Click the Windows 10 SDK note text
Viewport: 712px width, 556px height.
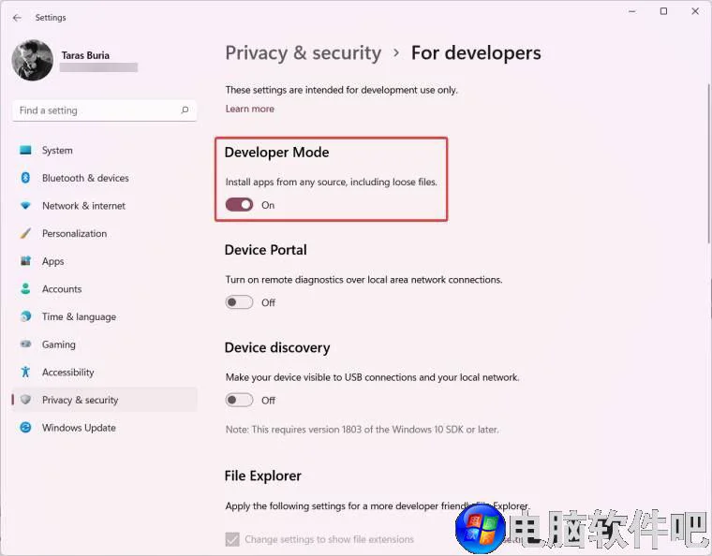pyautogui.click(x=362, y=430)
